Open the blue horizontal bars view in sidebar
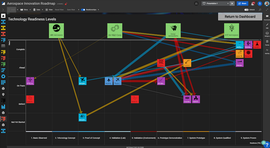 (x=3, y=70)
